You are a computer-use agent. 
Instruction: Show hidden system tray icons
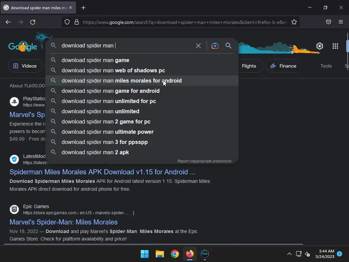coord(289,254)
